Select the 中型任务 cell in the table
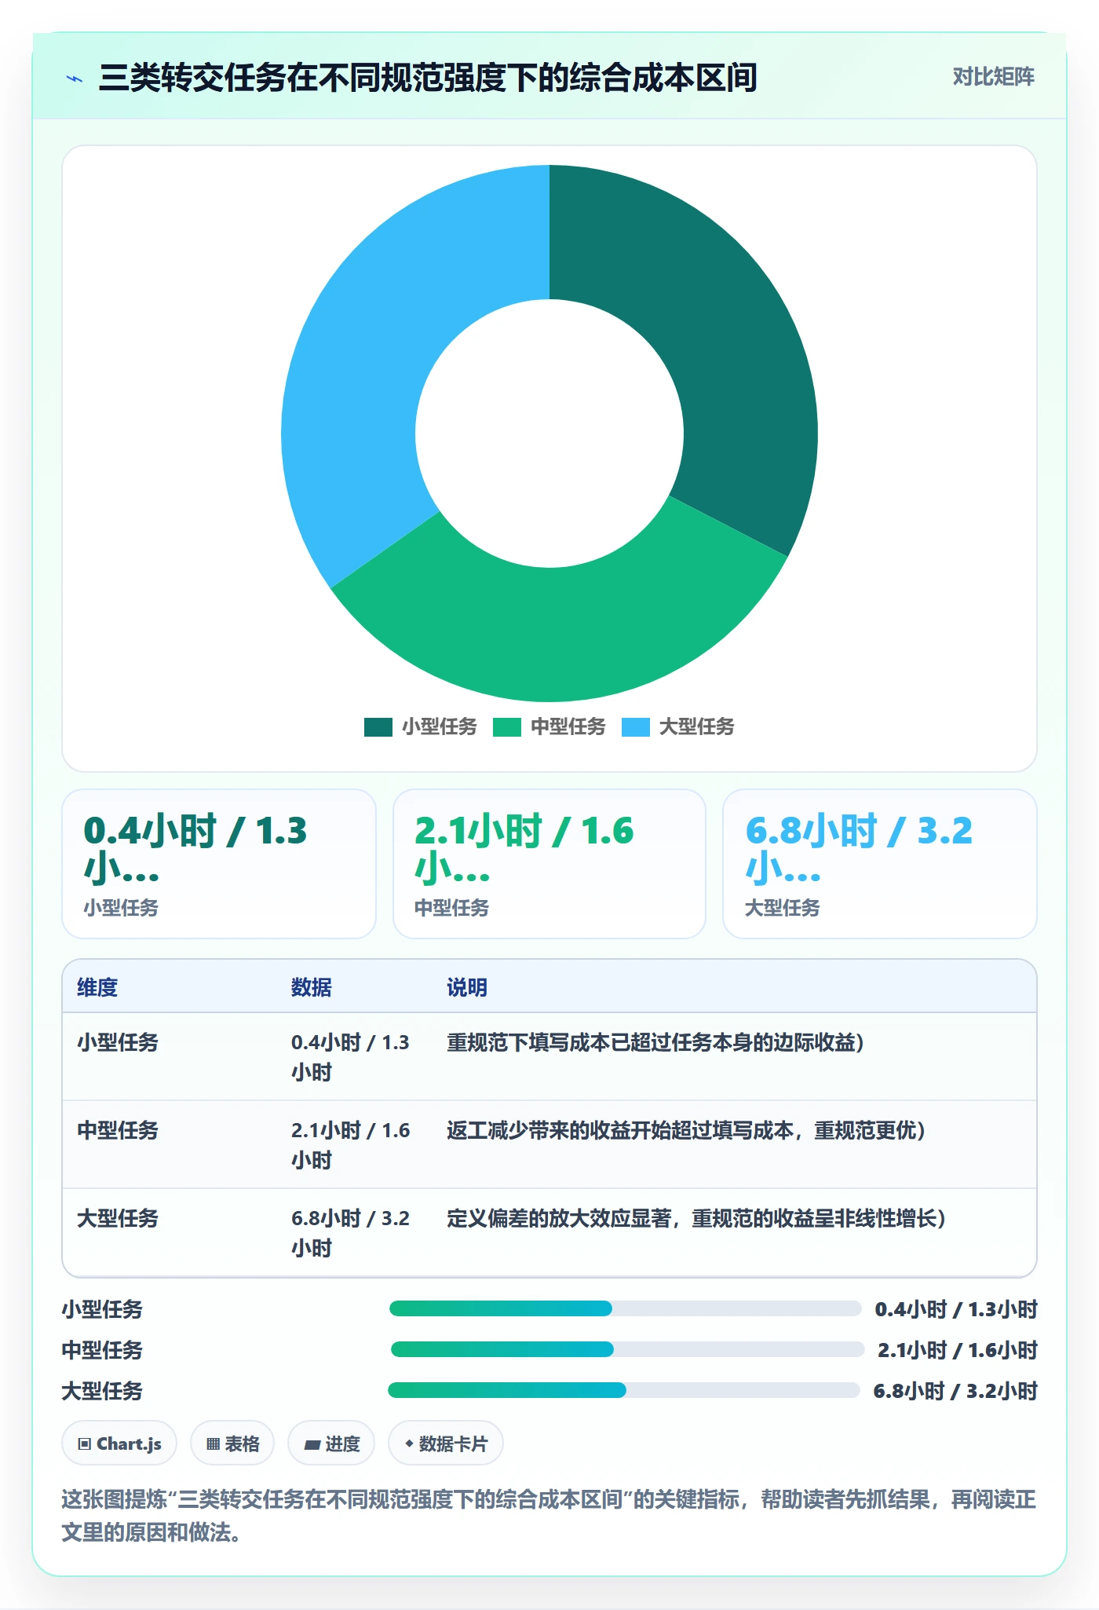Screen dimensions: 1099x1610 coord(118,1130)
